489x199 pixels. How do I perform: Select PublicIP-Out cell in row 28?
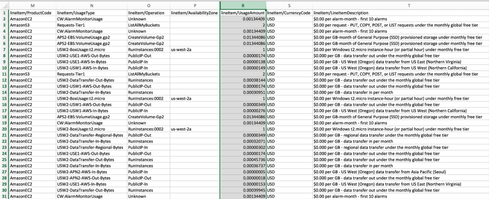[148, 178]
